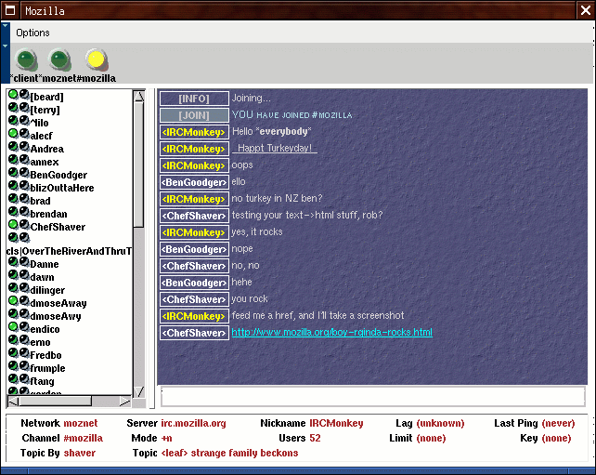The height and width of the screenshot is (475, 596).
Task: Switch to the #mozilla yellow view button
Action: pyautogui.click(x=97, y=59)
